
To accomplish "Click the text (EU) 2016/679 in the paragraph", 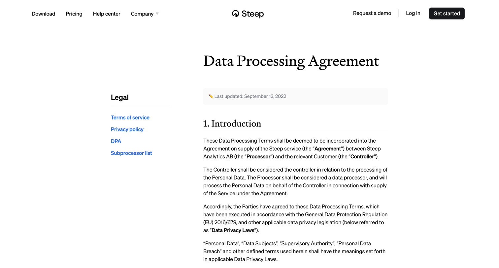I will [220, 223].
